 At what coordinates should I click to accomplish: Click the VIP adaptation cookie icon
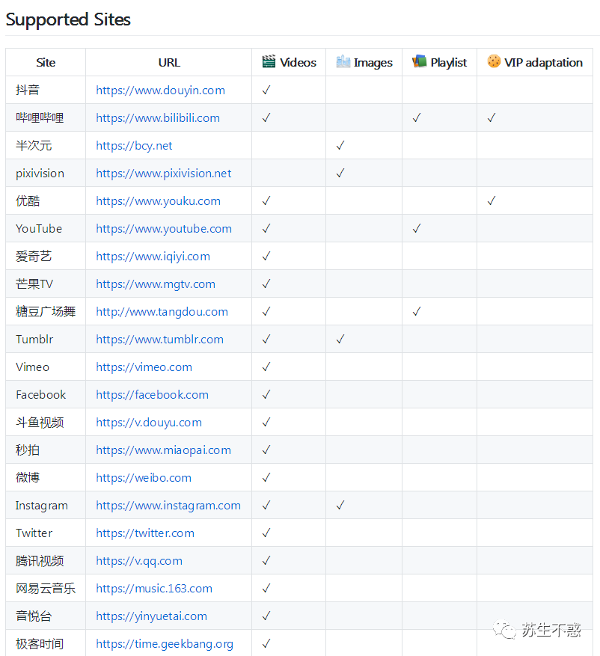click(x=494, y=61)
